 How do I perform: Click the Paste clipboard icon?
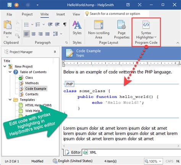point(8,25)
